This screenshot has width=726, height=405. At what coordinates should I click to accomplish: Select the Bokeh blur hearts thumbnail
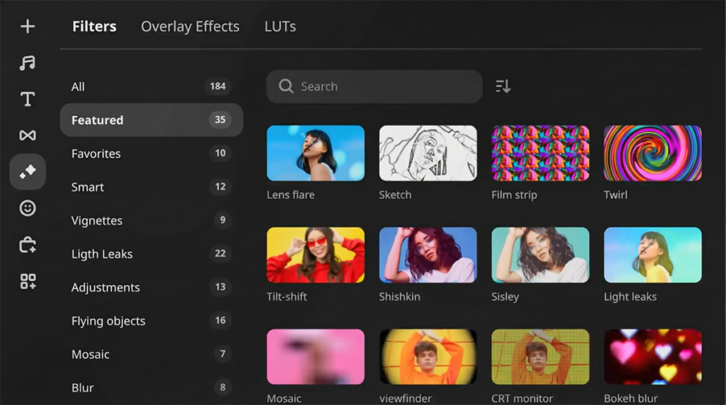pos(653,356)
